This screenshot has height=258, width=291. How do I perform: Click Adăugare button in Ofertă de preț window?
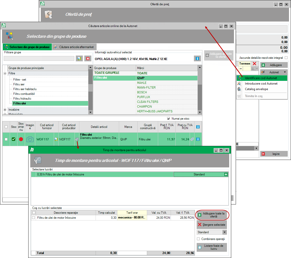click(274, 65)
